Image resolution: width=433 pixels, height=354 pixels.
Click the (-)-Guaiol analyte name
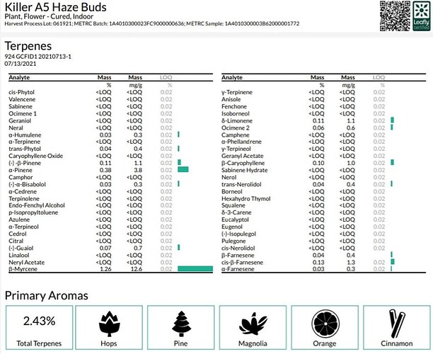(x=21, y=248)
